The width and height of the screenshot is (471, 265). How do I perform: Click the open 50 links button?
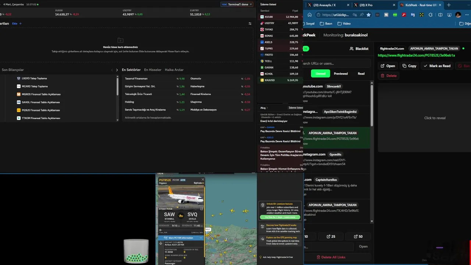click(358, 237)
